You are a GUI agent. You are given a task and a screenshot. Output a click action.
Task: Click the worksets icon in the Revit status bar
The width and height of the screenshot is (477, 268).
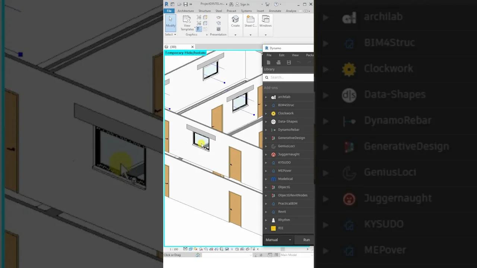[199, 255]
